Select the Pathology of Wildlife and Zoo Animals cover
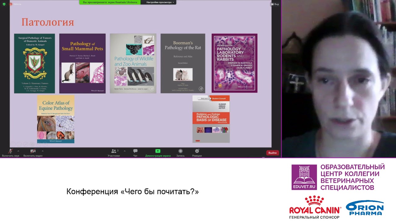The height and width of the screenshot is (223, 396). tap(133, 63)
